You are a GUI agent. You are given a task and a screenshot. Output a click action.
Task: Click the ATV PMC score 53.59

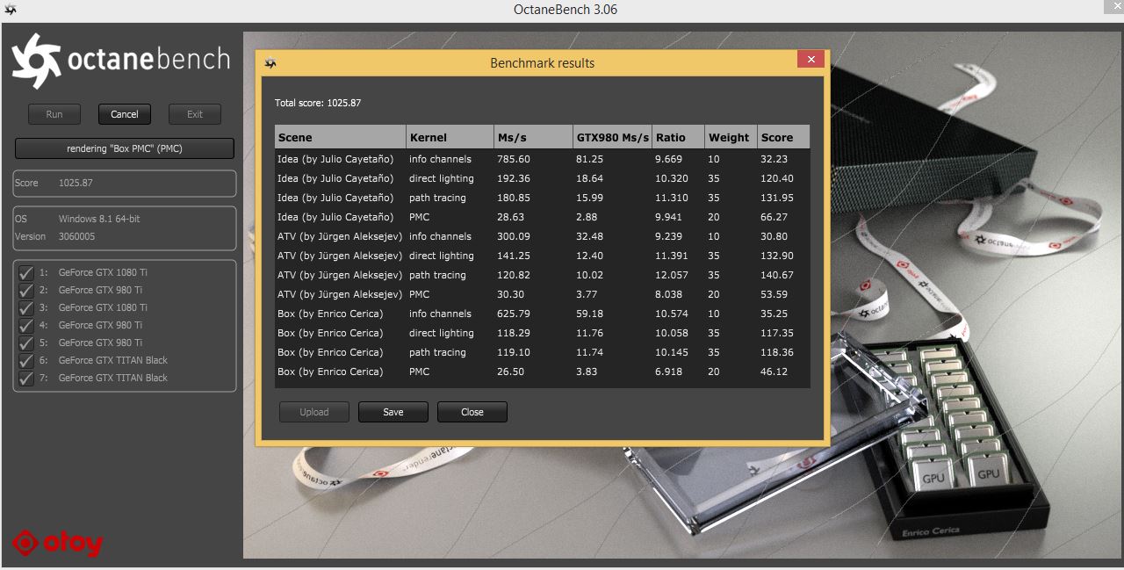tap(775, 294)
